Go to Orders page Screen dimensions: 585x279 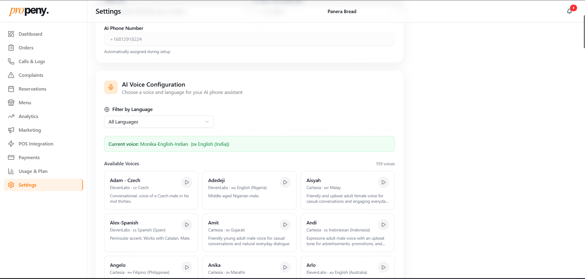pos(43,48)
